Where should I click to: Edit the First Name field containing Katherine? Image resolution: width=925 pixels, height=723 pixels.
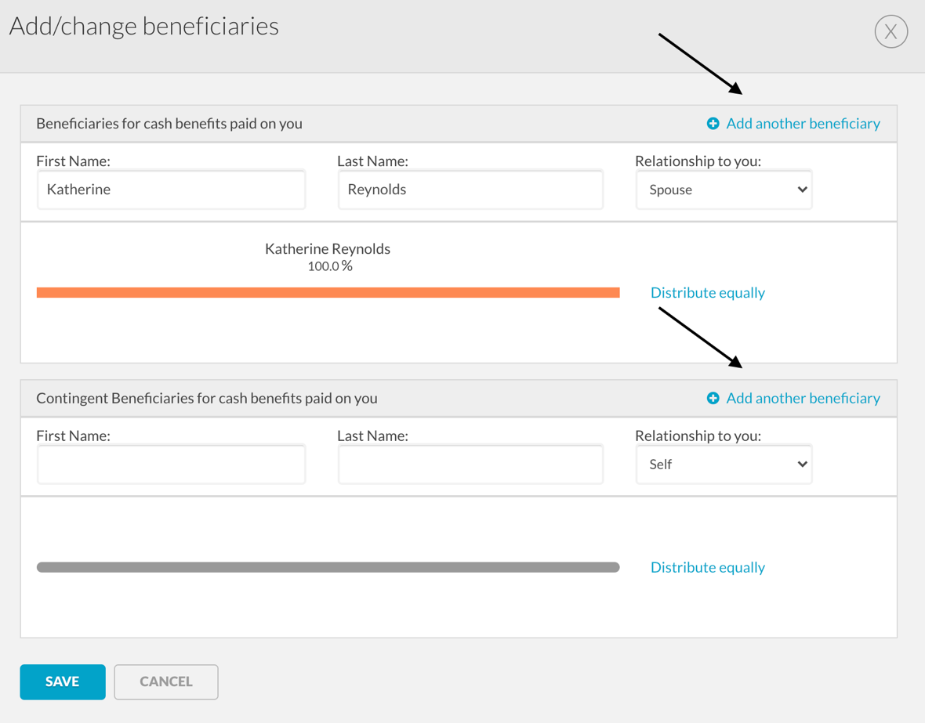tap(171, 190)
